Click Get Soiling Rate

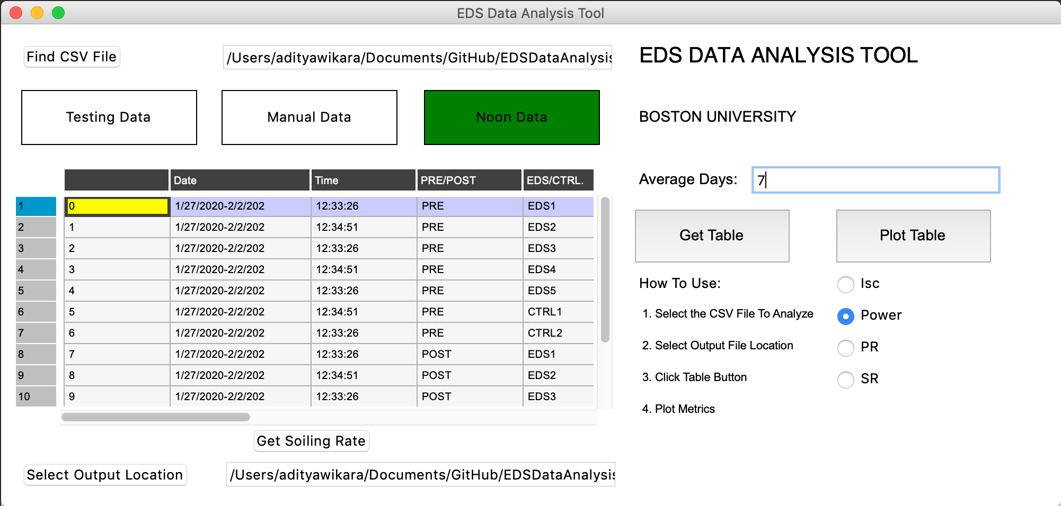click(x=312, y=441)
